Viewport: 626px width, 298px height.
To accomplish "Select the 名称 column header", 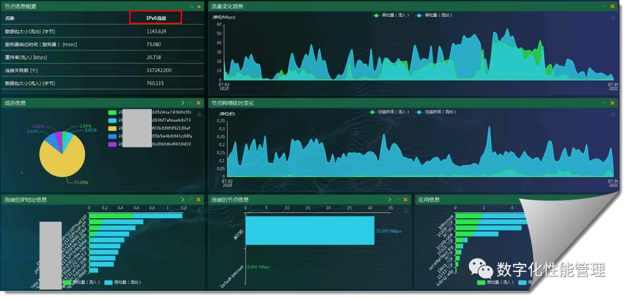I will point(10,18).
